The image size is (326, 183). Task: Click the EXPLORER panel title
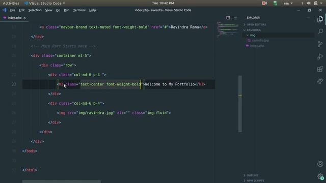253,18
